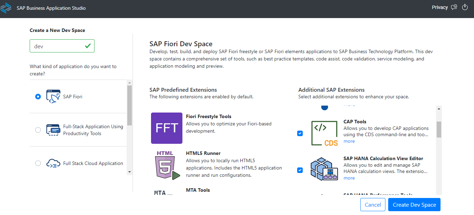Expand 'more' under SAP HANA Calculation View Editor
This screenshot has height=215, width=474.
click(349, 178)
